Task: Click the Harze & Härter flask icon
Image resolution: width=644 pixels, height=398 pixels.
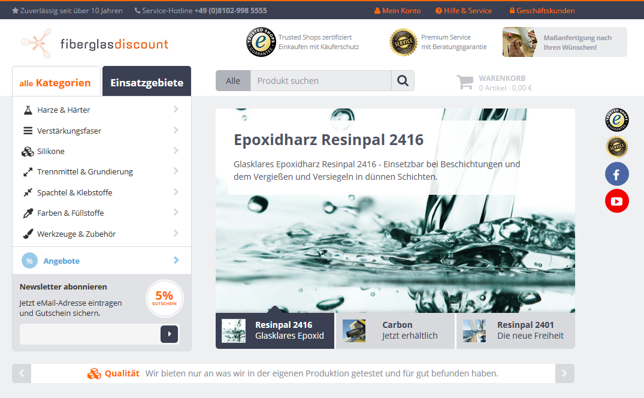Action: 28,110
